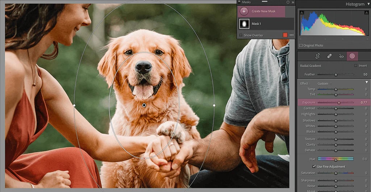Click the Temp slider handle
The width and height of the screenshot is (371, 192).
[x=336, y=89]
